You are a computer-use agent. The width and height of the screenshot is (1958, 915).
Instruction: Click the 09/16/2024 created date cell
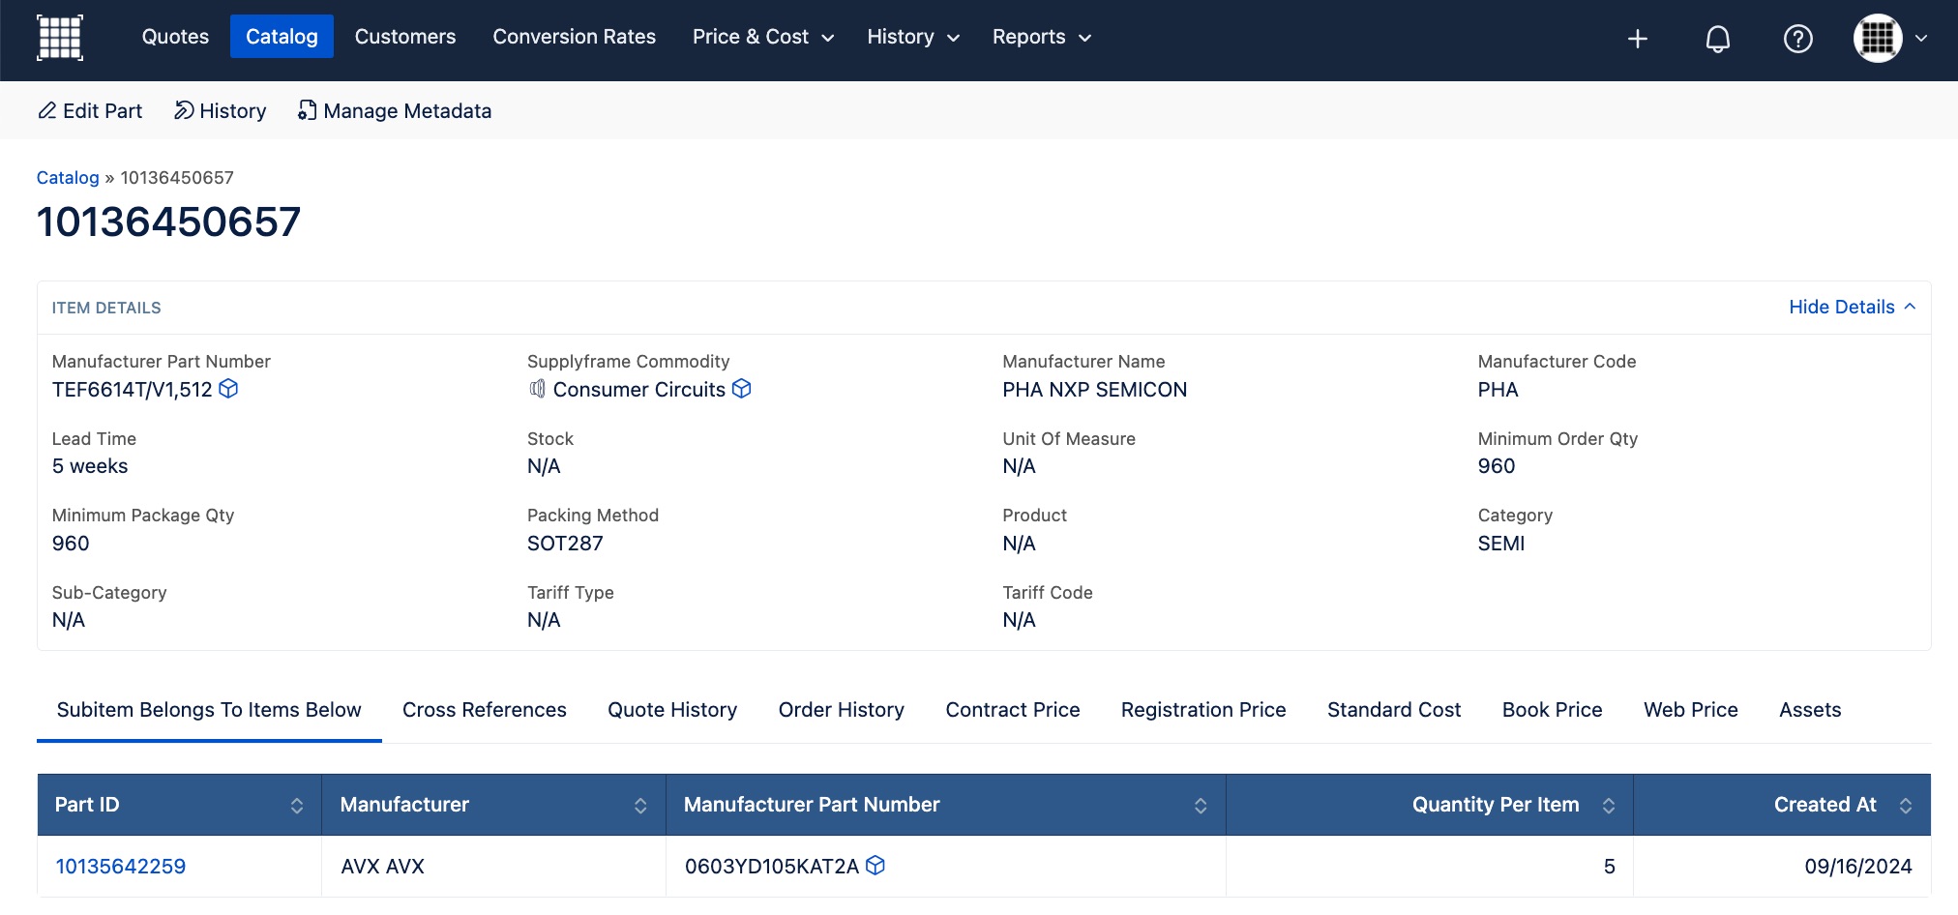(x=1782, y=867)
